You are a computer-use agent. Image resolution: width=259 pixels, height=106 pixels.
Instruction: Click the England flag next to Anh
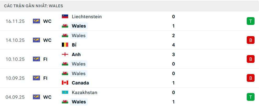click(x=65, y=55)
